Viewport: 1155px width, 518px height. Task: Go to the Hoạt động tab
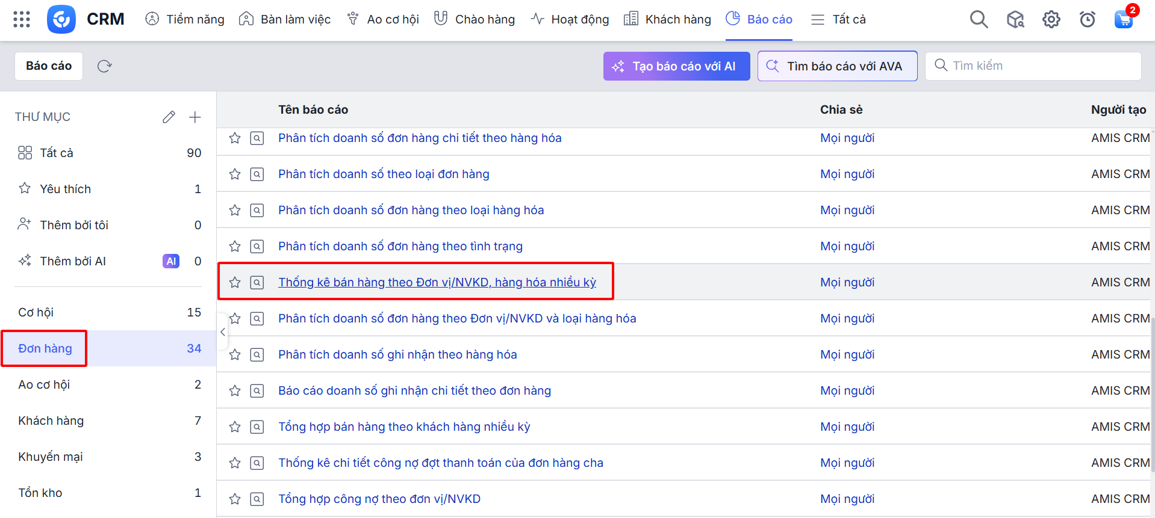pyautogui.click(x=570, y=19)
